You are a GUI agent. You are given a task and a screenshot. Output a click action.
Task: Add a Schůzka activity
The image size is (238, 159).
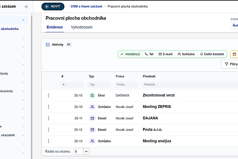coord(186,54)
